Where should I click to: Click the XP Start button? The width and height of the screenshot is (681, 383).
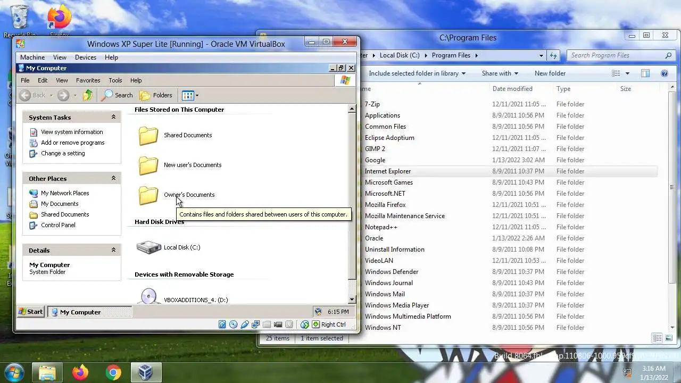(30, 312)
